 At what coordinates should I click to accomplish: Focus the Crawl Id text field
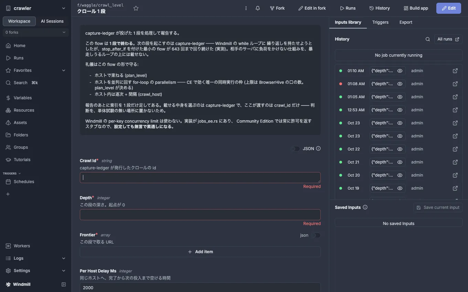pyautogui.click(x=200, y=178)
